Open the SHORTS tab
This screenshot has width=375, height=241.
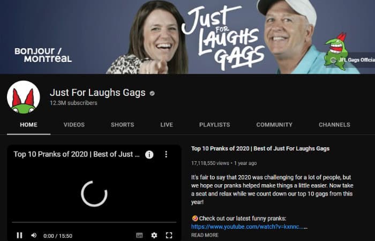tap(123, 125)
